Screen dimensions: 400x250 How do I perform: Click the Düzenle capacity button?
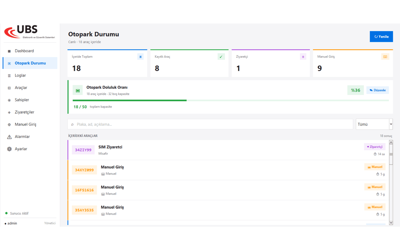click(377, 90)
